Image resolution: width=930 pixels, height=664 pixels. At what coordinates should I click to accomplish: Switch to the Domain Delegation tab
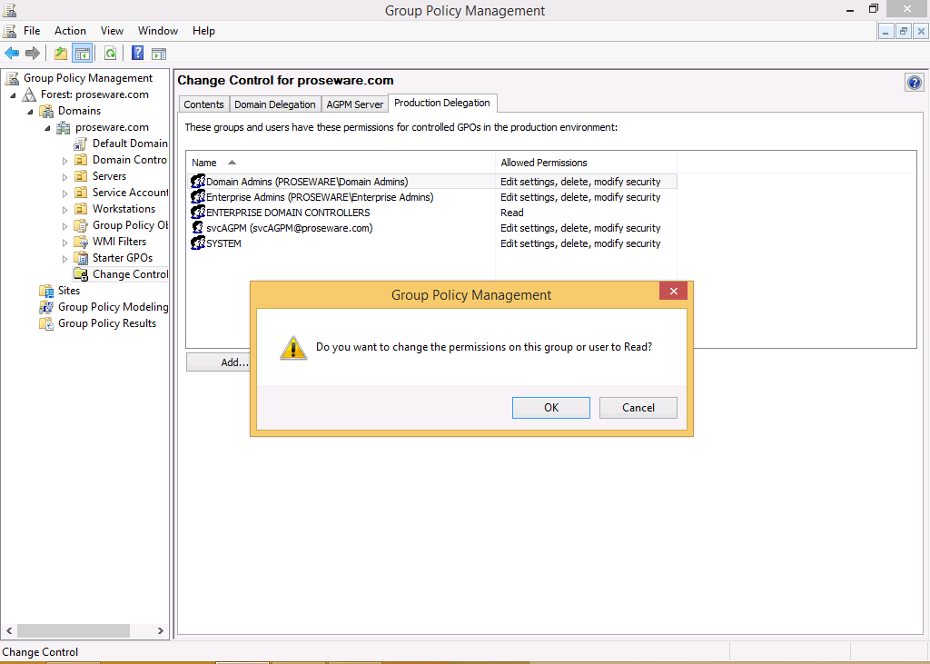275,104
